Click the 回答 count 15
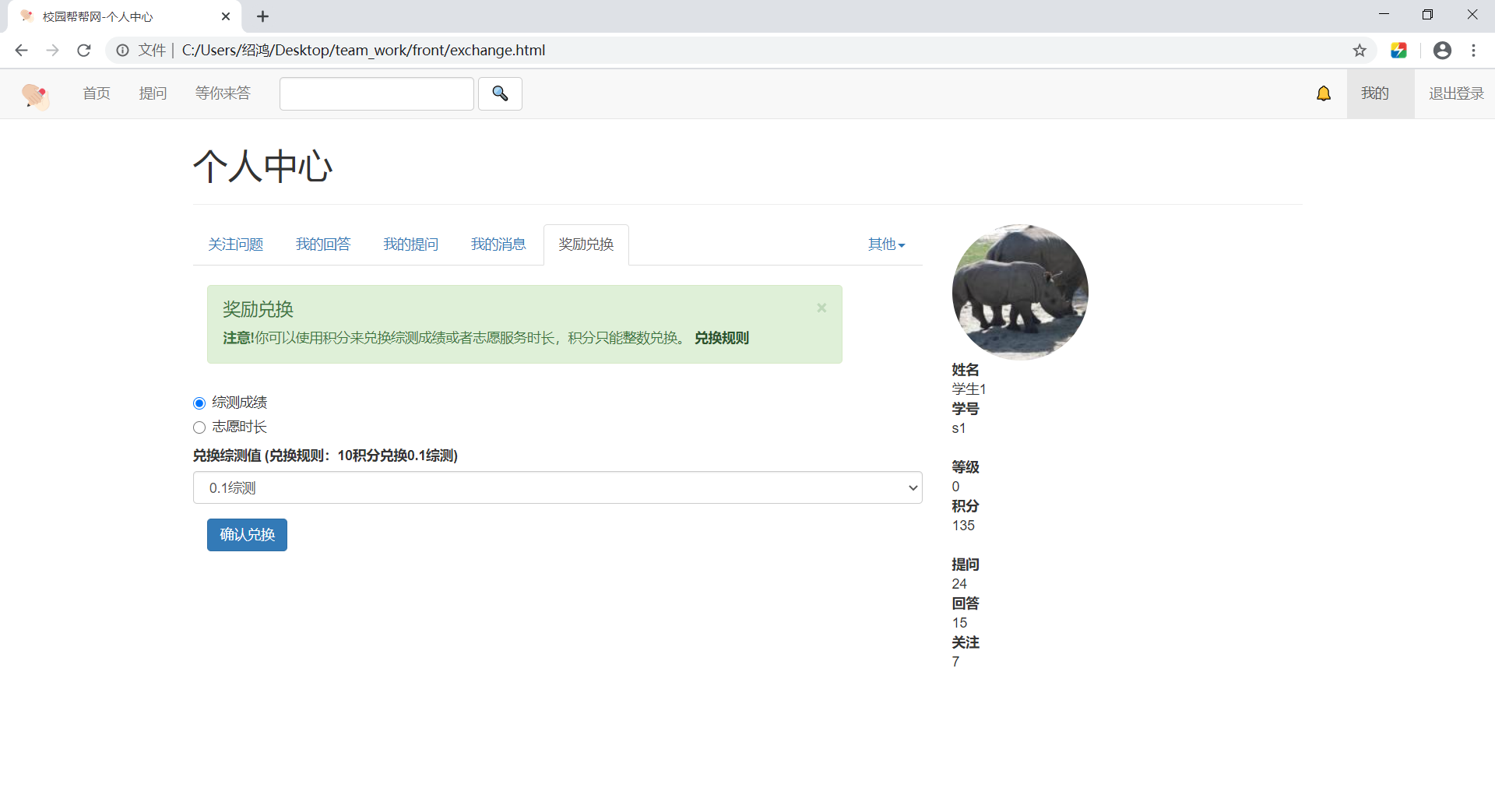 click(959, 623)
